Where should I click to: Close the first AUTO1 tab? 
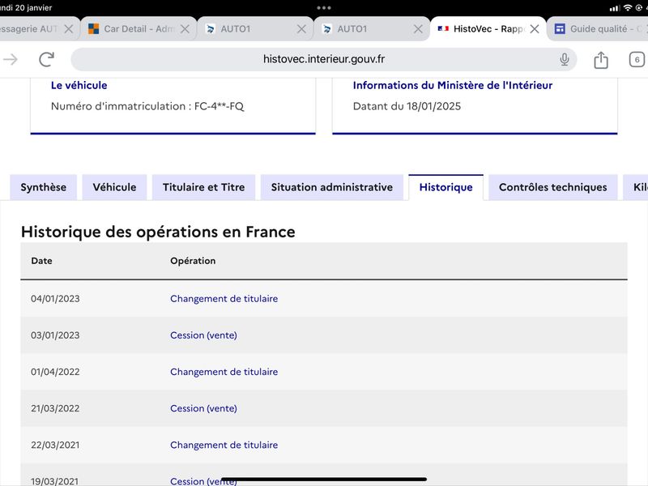(x=301, y=29)
